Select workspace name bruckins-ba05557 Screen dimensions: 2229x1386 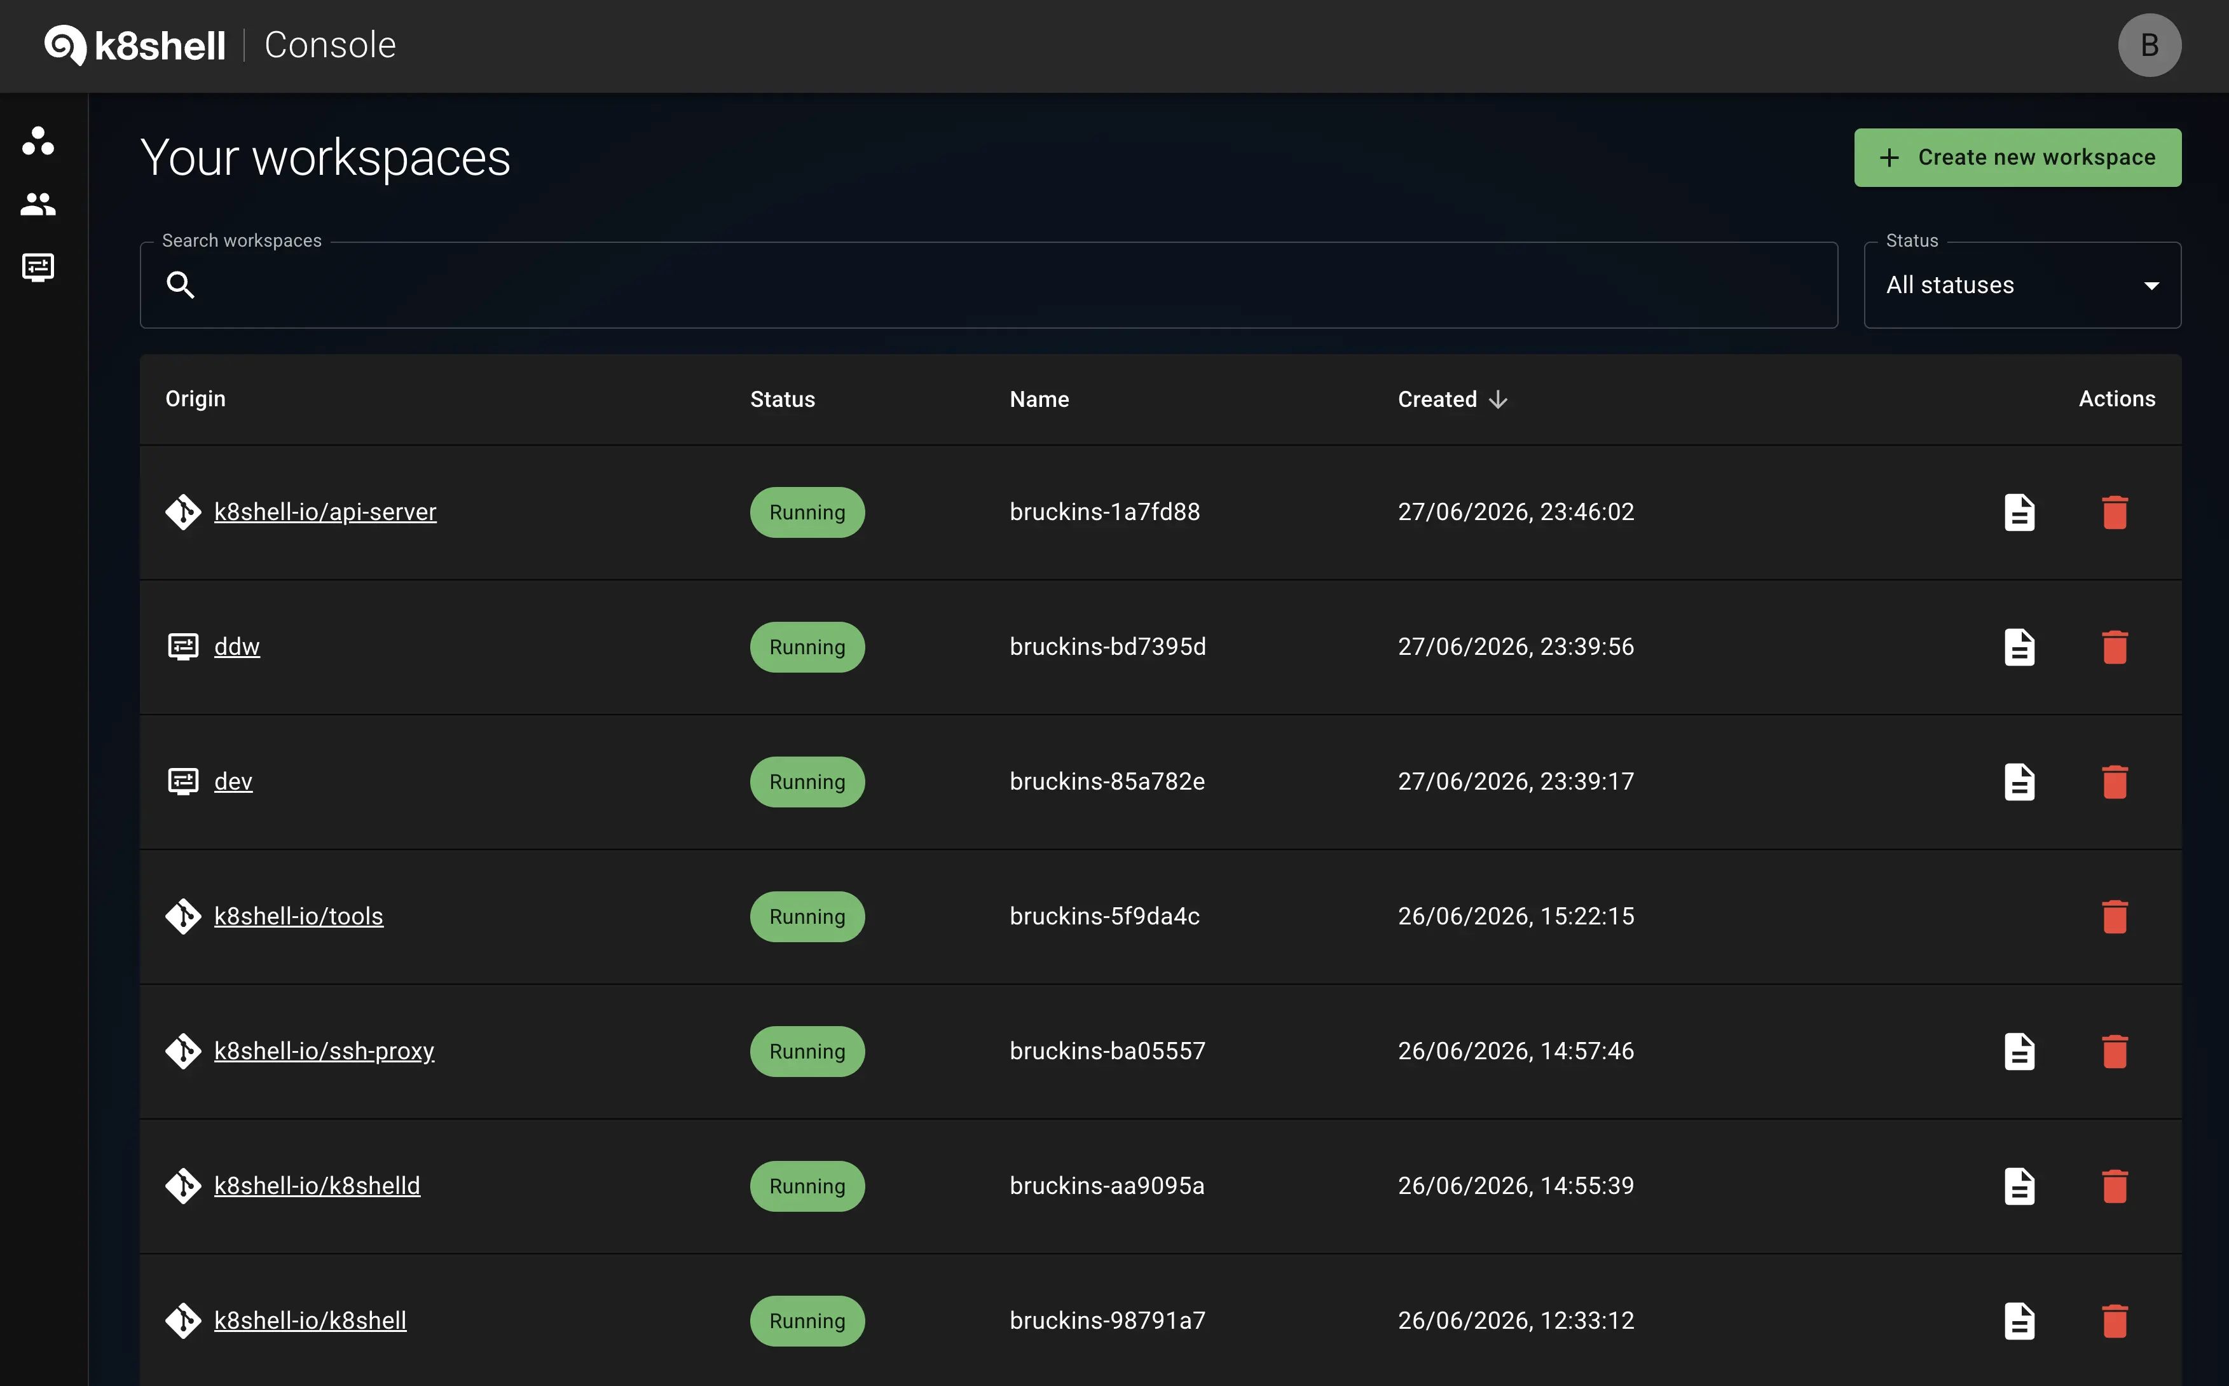[x=1107, y=1052]
